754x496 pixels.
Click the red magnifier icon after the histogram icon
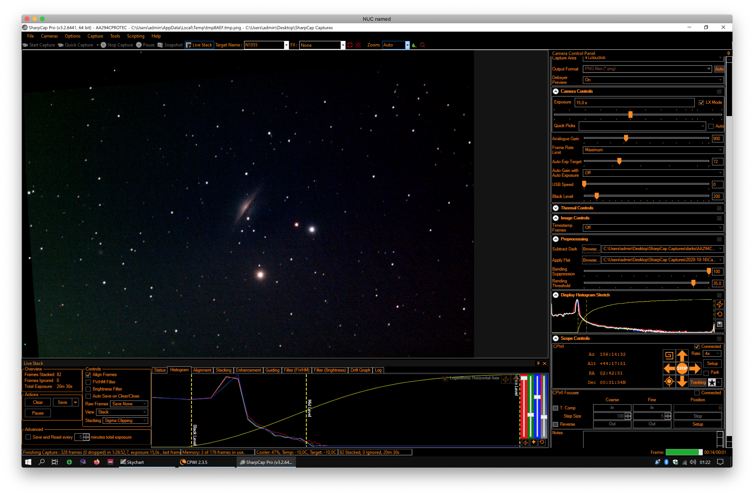[x=422, y=45]
